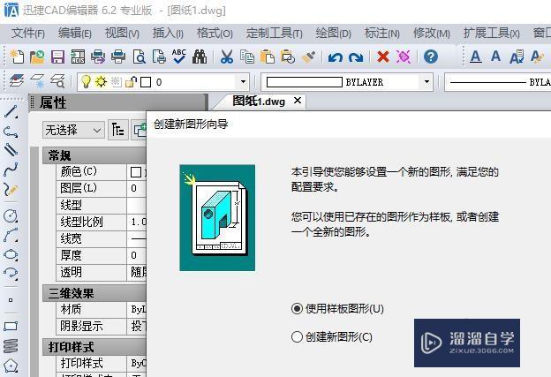This screenshot has height=377, width=551.
Task: Select the Ellipse draw tool
Action: [11, 254]
